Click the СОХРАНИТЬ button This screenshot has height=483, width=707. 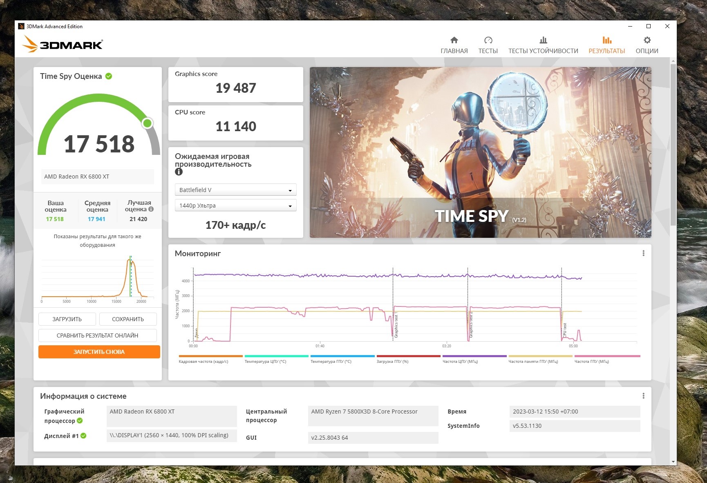click(x=128, y=319)
